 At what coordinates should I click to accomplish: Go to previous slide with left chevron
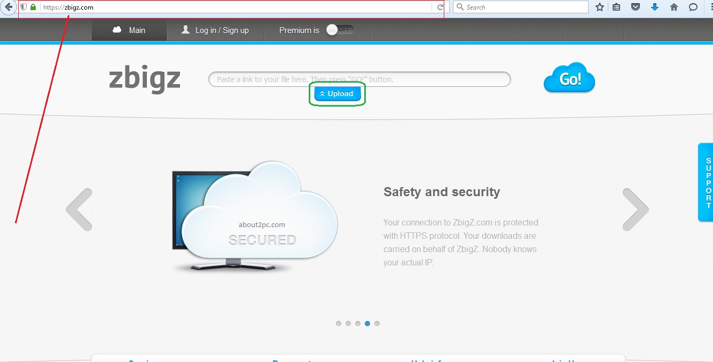tap(79, 210)
